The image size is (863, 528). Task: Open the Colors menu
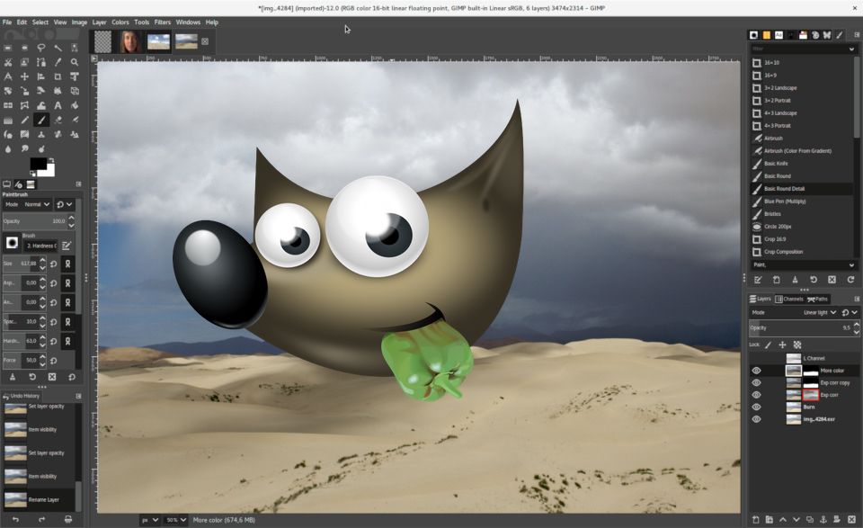click(x=120, y=22)
